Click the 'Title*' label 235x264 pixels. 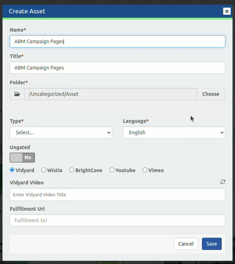point(17,56)
